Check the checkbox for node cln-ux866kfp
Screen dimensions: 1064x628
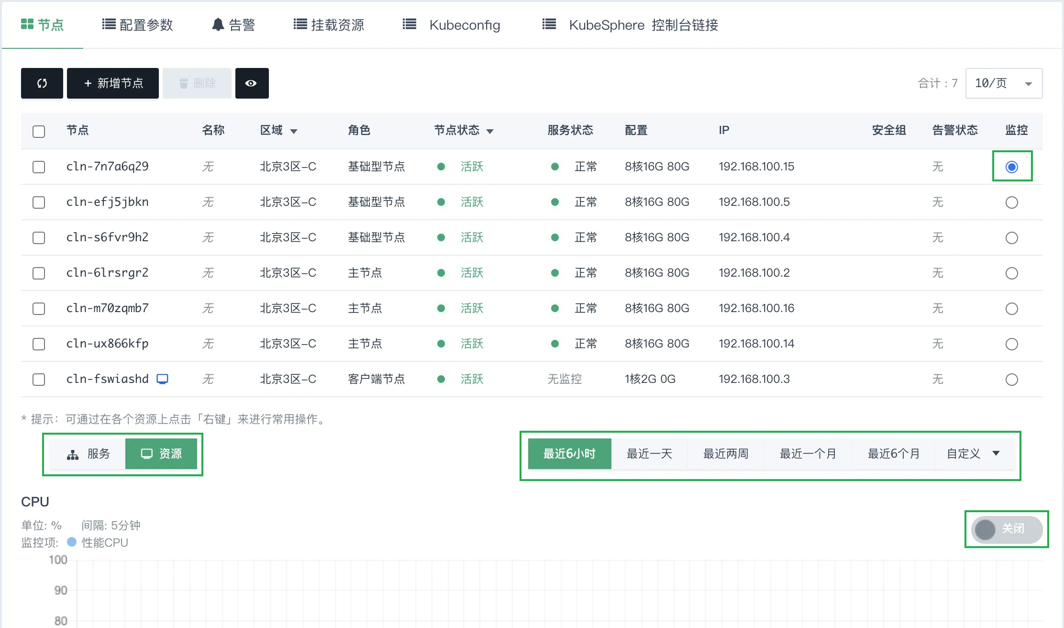(x=39, y=344)
